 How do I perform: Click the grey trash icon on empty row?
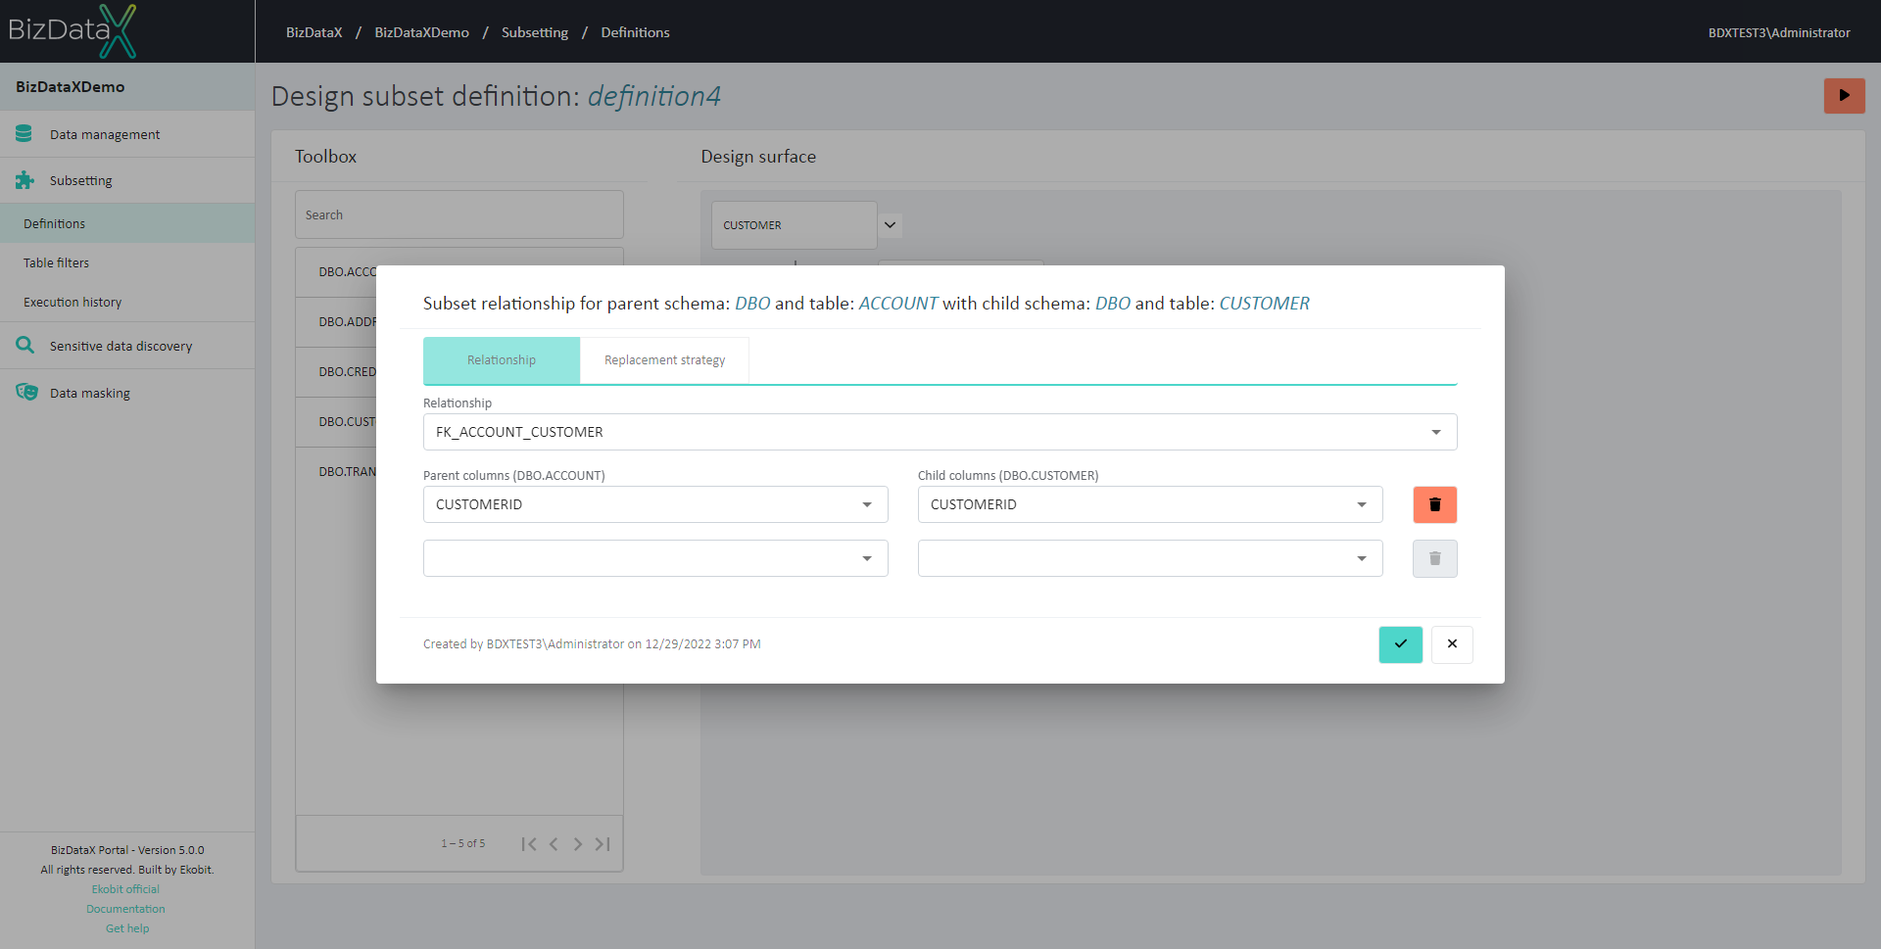(1434, 558)
